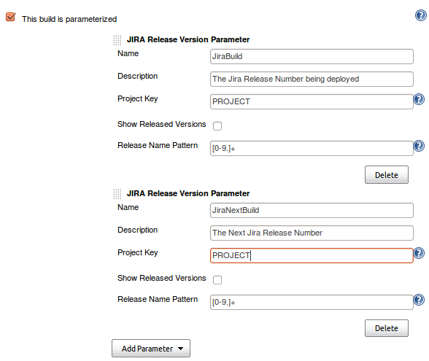Edit description 'The Jira Release Number being deployed'
429x361 pixels.
[x=312, y=79]
